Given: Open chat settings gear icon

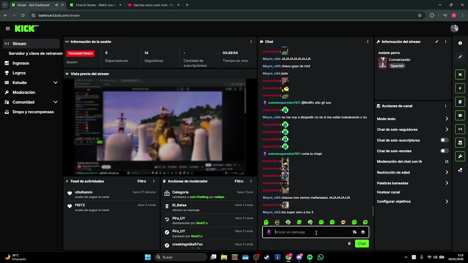Looking at the screenshot, I should click(349, 244).
